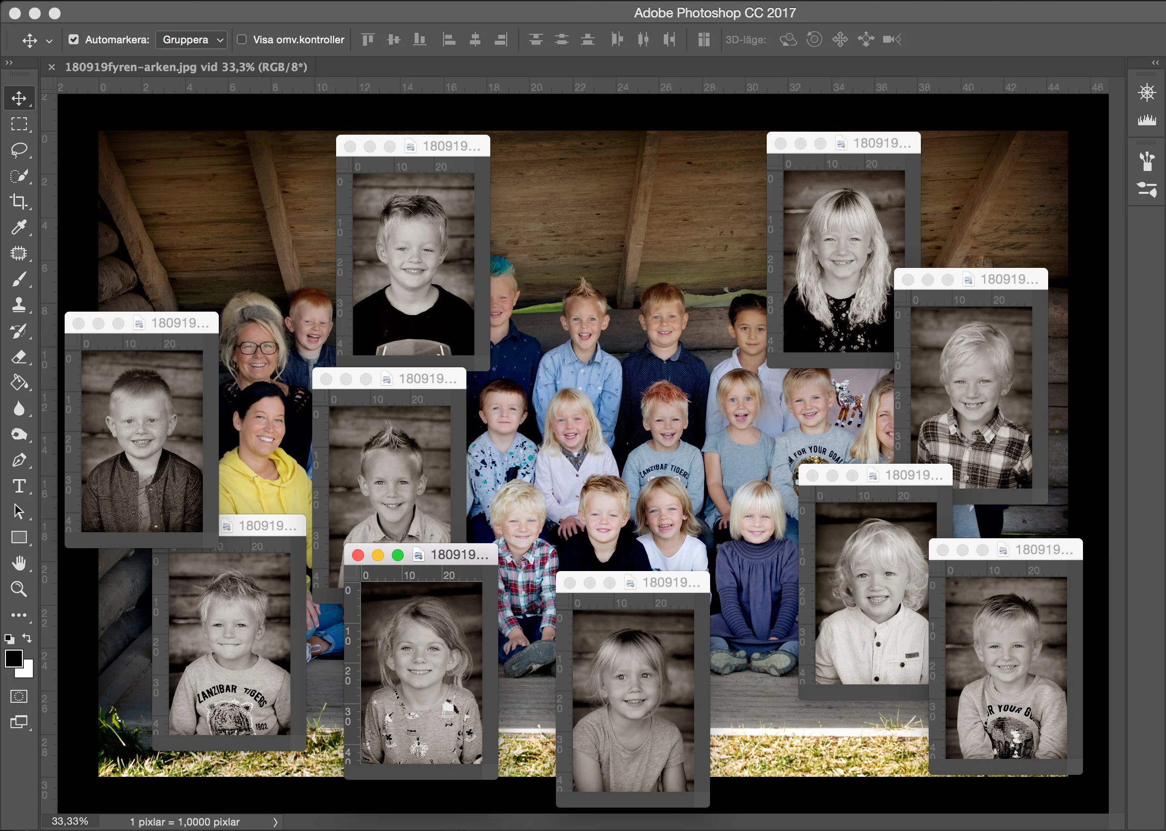Viewport: 1166px width, 831px height.
Task: Minimize the active floating window with colored buttons
Action: pyautogui.click(x=378, y=555)
